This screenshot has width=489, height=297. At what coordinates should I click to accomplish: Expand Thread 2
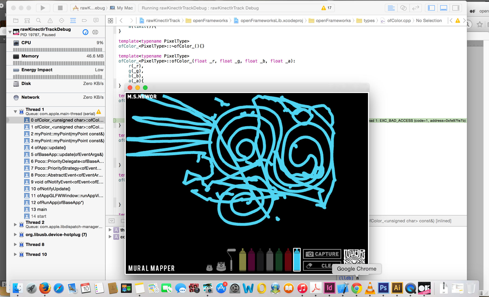15,224
